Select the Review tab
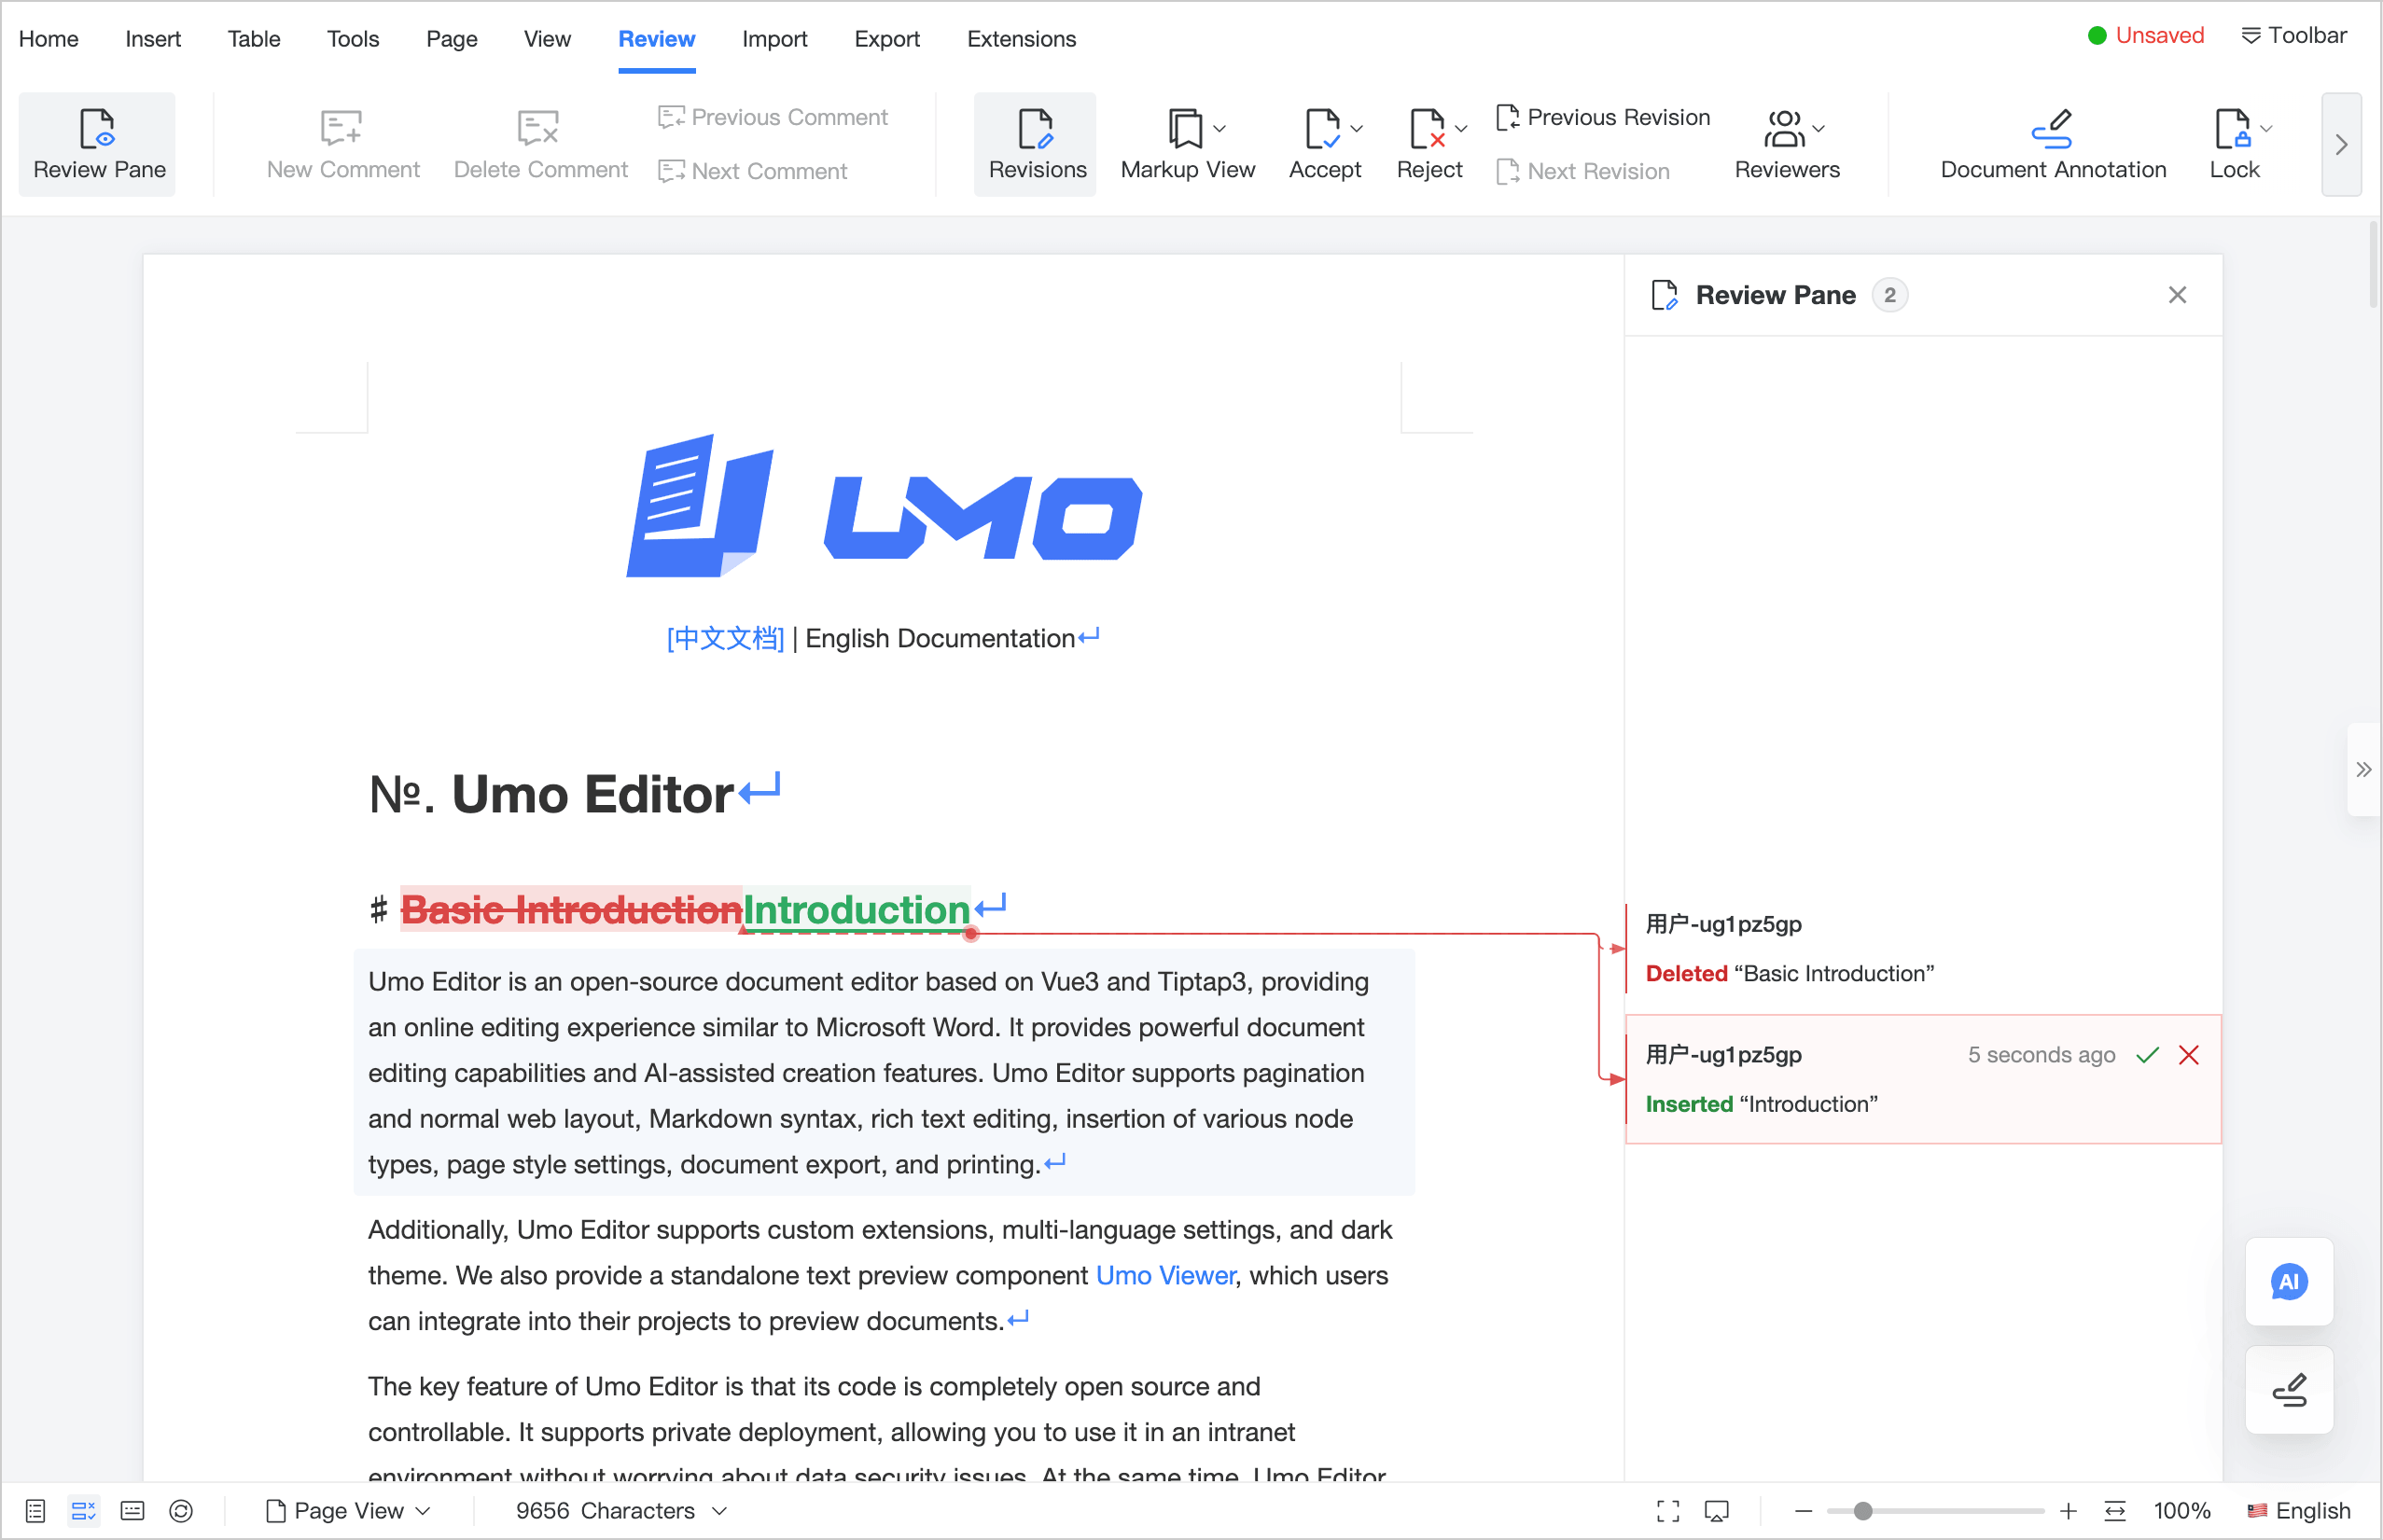Viewport: 2383px width, 1540px height. click(x=656, y=39)
